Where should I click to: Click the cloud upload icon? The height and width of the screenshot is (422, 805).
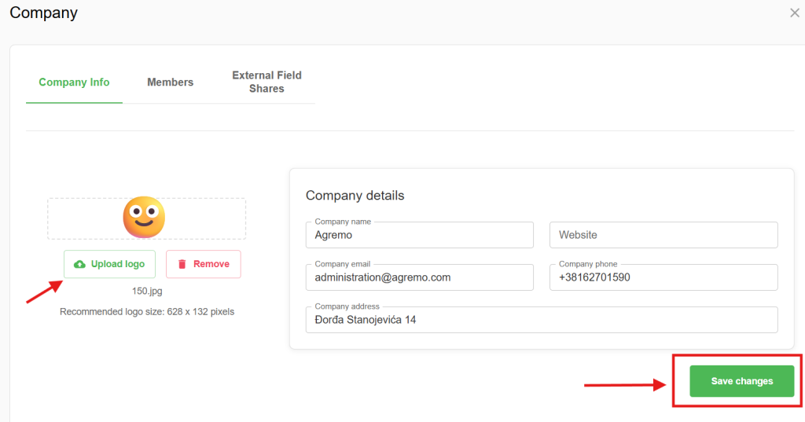pos(79,264)
